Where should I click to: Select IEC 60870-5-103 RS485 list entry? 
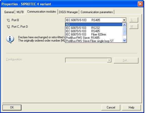click(x=94, y=31)
